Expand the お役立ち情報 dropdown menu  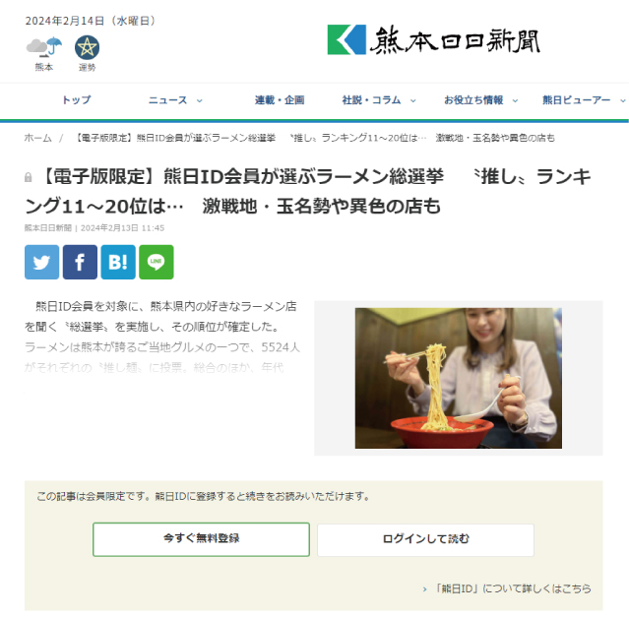pyautogui.click(x=480, y=100)
